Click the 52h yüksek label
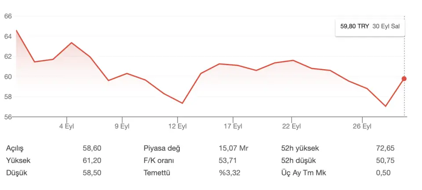This screenshot has width=422, height=190. 299,148
